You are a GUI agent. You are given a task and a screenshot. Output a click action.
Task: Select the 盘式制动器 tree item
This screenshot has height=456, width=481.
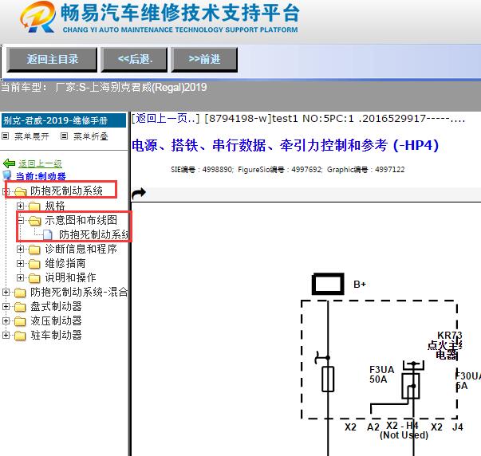(56, 306)
